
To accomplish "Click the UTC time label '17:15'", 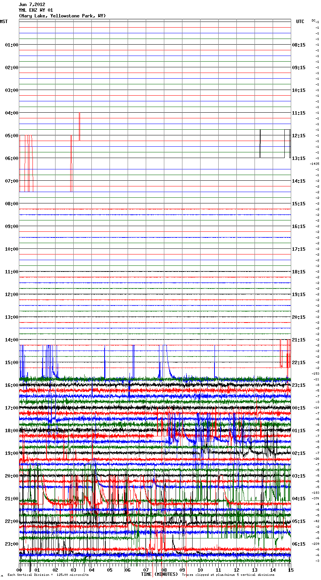I will click(299, 249).
